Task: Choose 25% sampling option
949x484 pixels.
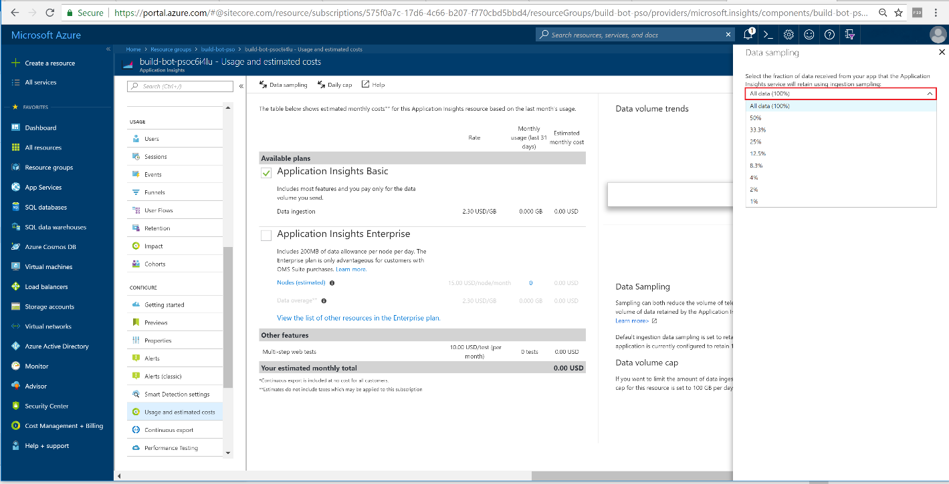Action: point(841,142)
